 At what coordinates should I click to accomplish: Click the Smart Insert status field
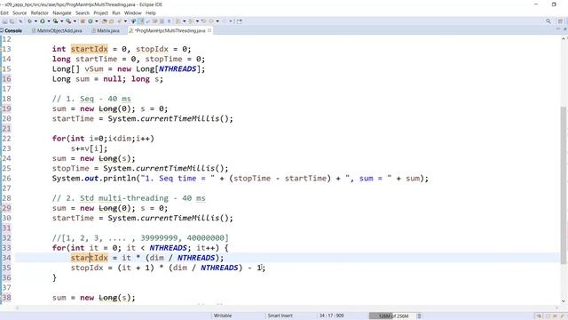point(280,316)
